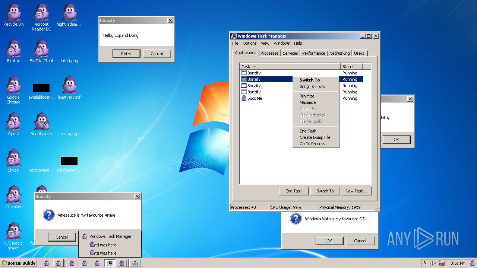Click OK in the Windows Vista dialog
Screen dimensions: 477x268
pyautogui.click(x=329, y=241)
